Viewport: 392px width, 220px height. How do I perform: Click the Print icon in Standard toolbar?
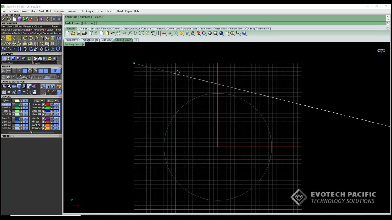tap(84, 33)
